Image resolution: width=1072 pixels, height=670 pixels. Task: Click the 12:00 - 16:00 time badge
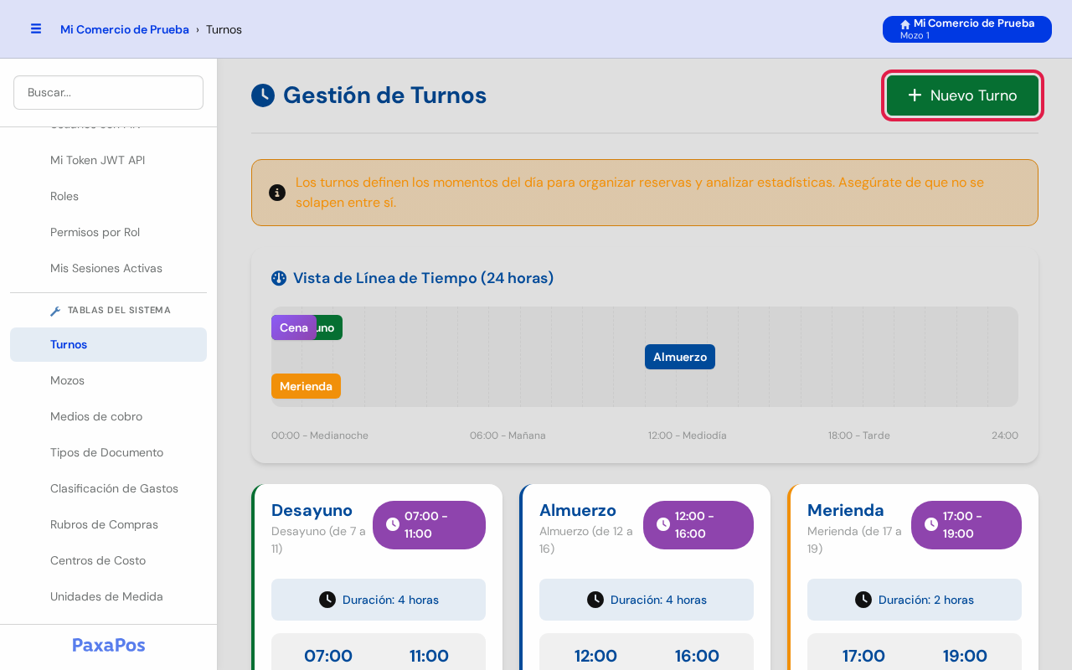pos(698,525)
